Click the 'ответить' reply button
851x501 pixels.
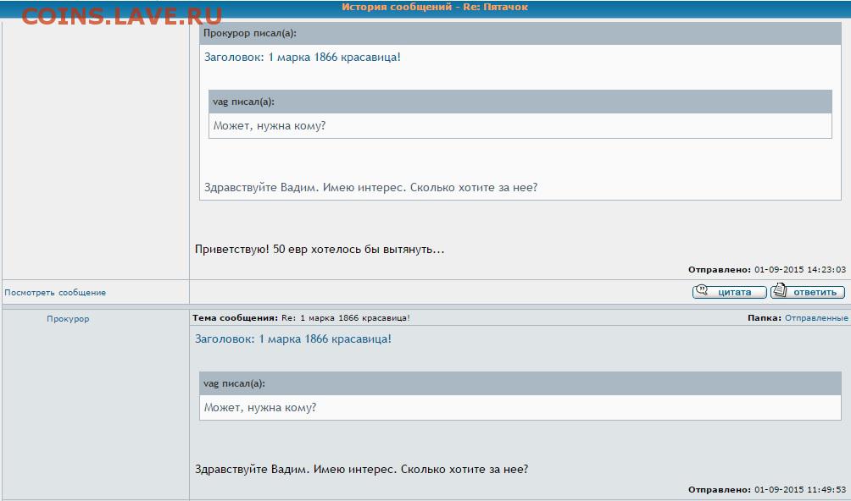coord(808,292)
